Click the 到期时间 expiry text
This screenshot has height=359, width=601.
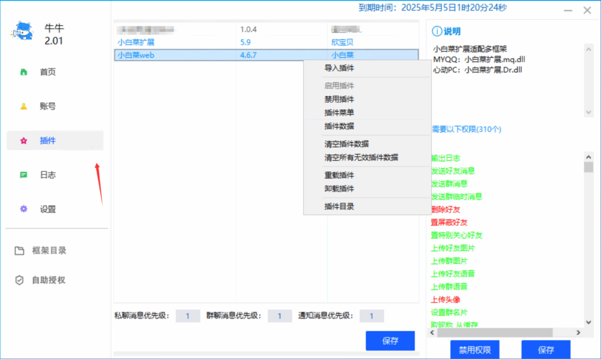433,8
